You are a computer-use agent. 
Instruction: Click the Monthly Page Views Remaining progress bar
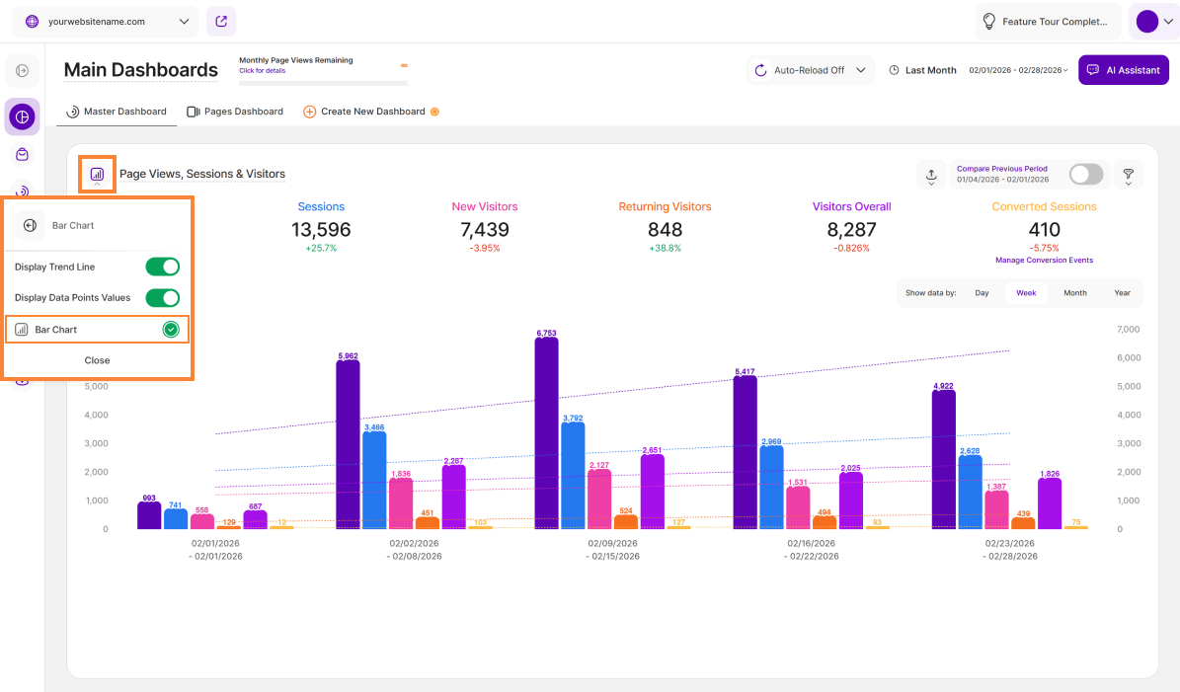tap(323, 83)
